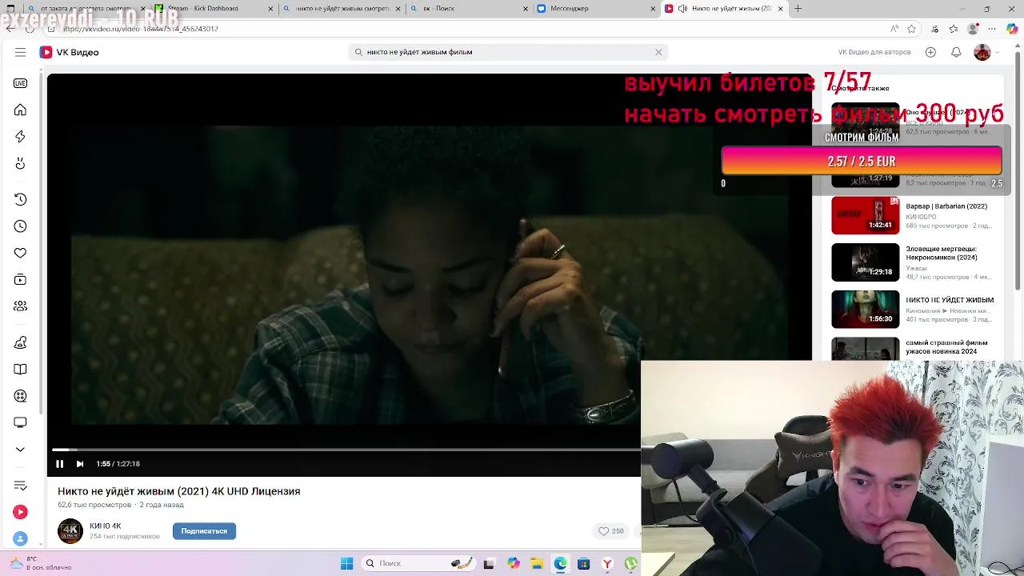Open the Edge Copilot icon in toolbar
1024x576 pixels.
pyautogui.click(x=1012, y=29)
